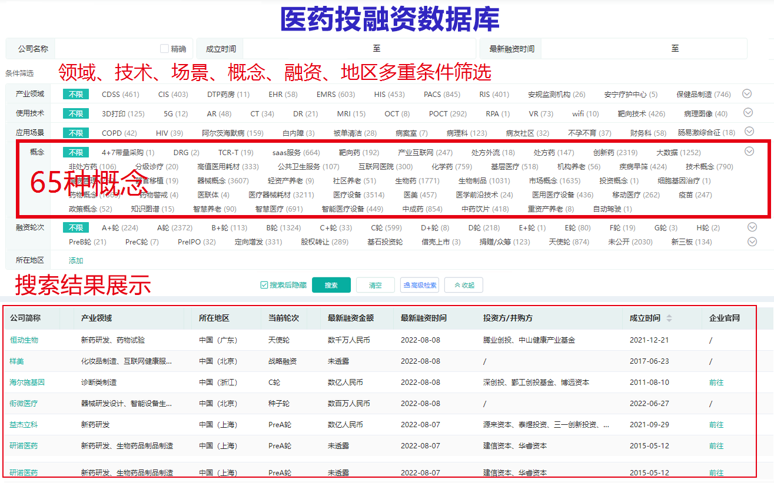
Task: Select 不限 in the 融资轮次 row
Action: coord(75,227)
